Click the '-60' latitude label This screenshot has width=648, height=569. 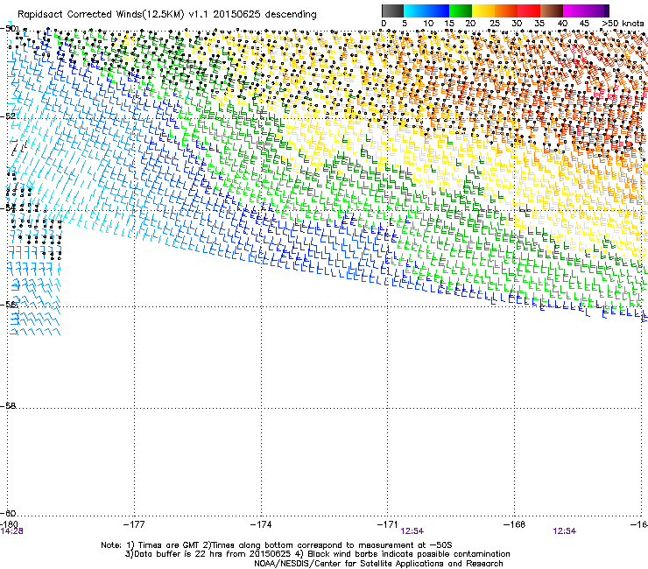click(x=8, y=514)
